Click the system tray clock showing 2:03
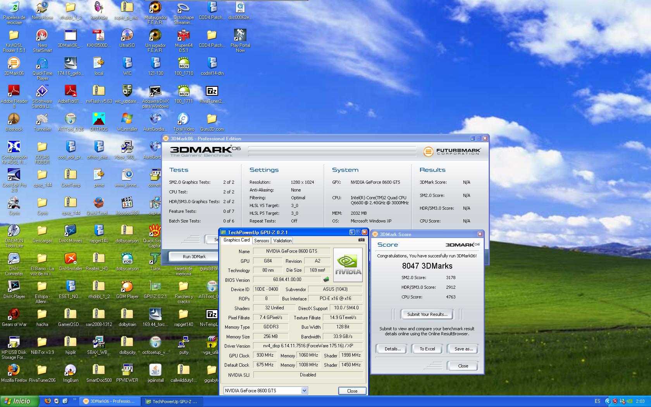This screenshot has height=407, width=651. tap(640, 401)
